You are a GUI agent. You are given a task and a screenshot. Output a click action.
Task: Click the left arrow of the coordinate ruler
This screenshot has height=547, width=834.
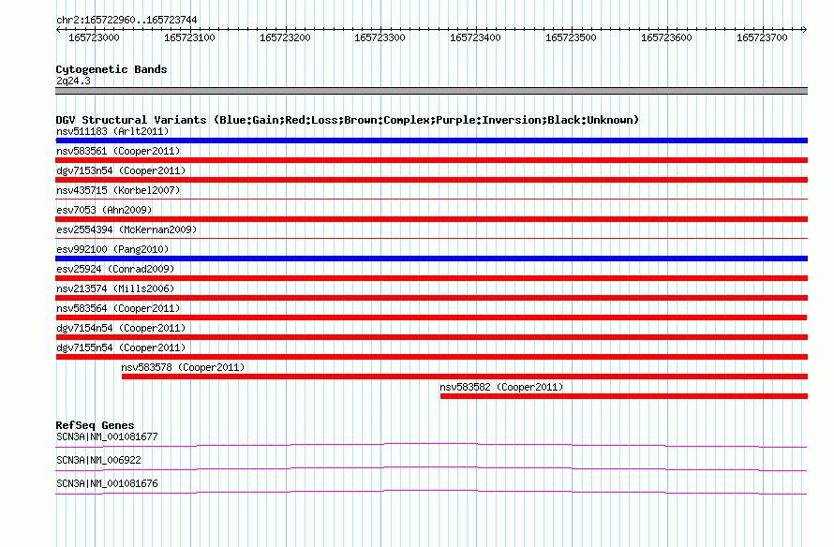coord(58,29)
